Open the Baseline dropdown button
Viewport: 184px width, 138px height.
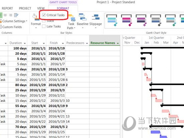[x=82, y=21]
